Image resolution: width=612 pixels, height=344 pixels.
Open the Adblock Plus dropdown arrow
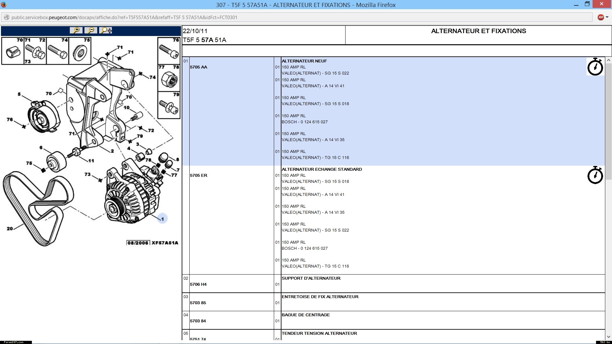607,17
